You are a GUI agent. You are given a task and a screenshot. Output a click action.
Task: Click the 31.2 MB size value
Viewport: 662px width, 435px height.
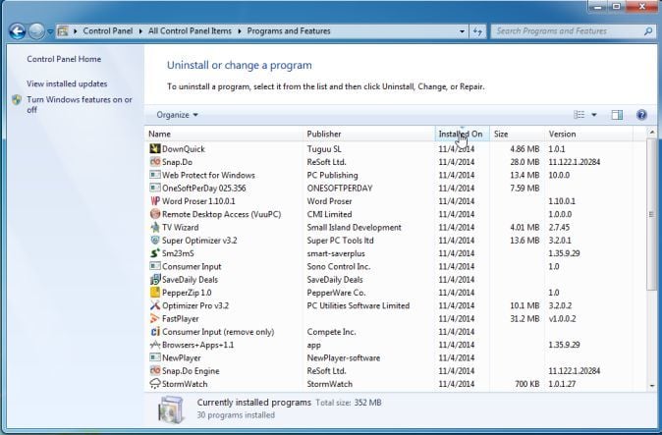pos(524,318)
